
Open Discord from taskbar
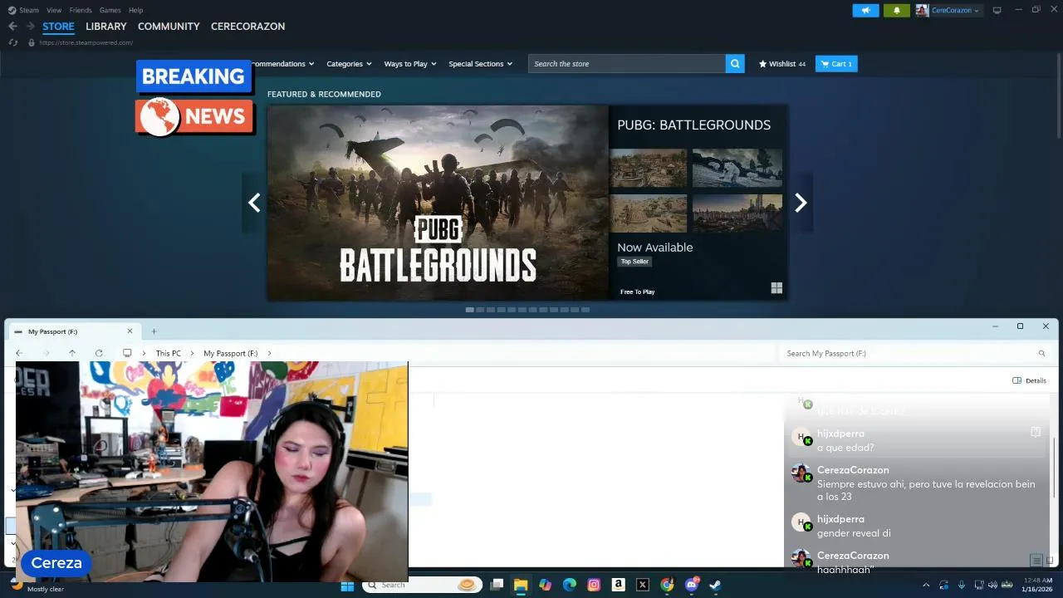[691, 585]
